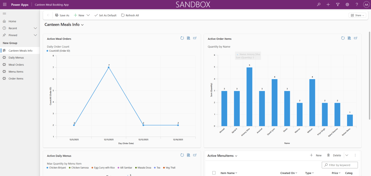The height and width of the screenshot is (176, 371).
Task: Click the Filter by keyword box
Action: point(341,165)
